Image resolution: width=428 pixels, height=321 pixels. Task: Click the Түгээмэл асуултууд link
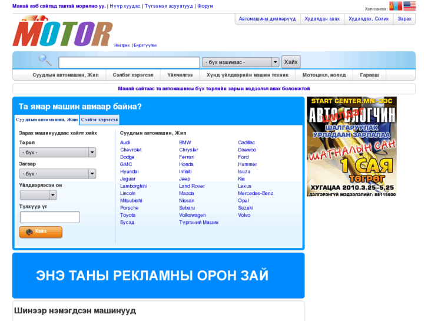coord(169,6)
